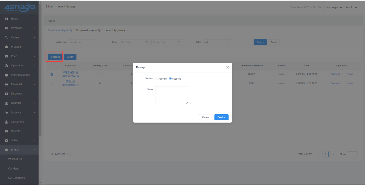Click the Home icon in sidebar
The image size is (365, 185).
(6, 19)
